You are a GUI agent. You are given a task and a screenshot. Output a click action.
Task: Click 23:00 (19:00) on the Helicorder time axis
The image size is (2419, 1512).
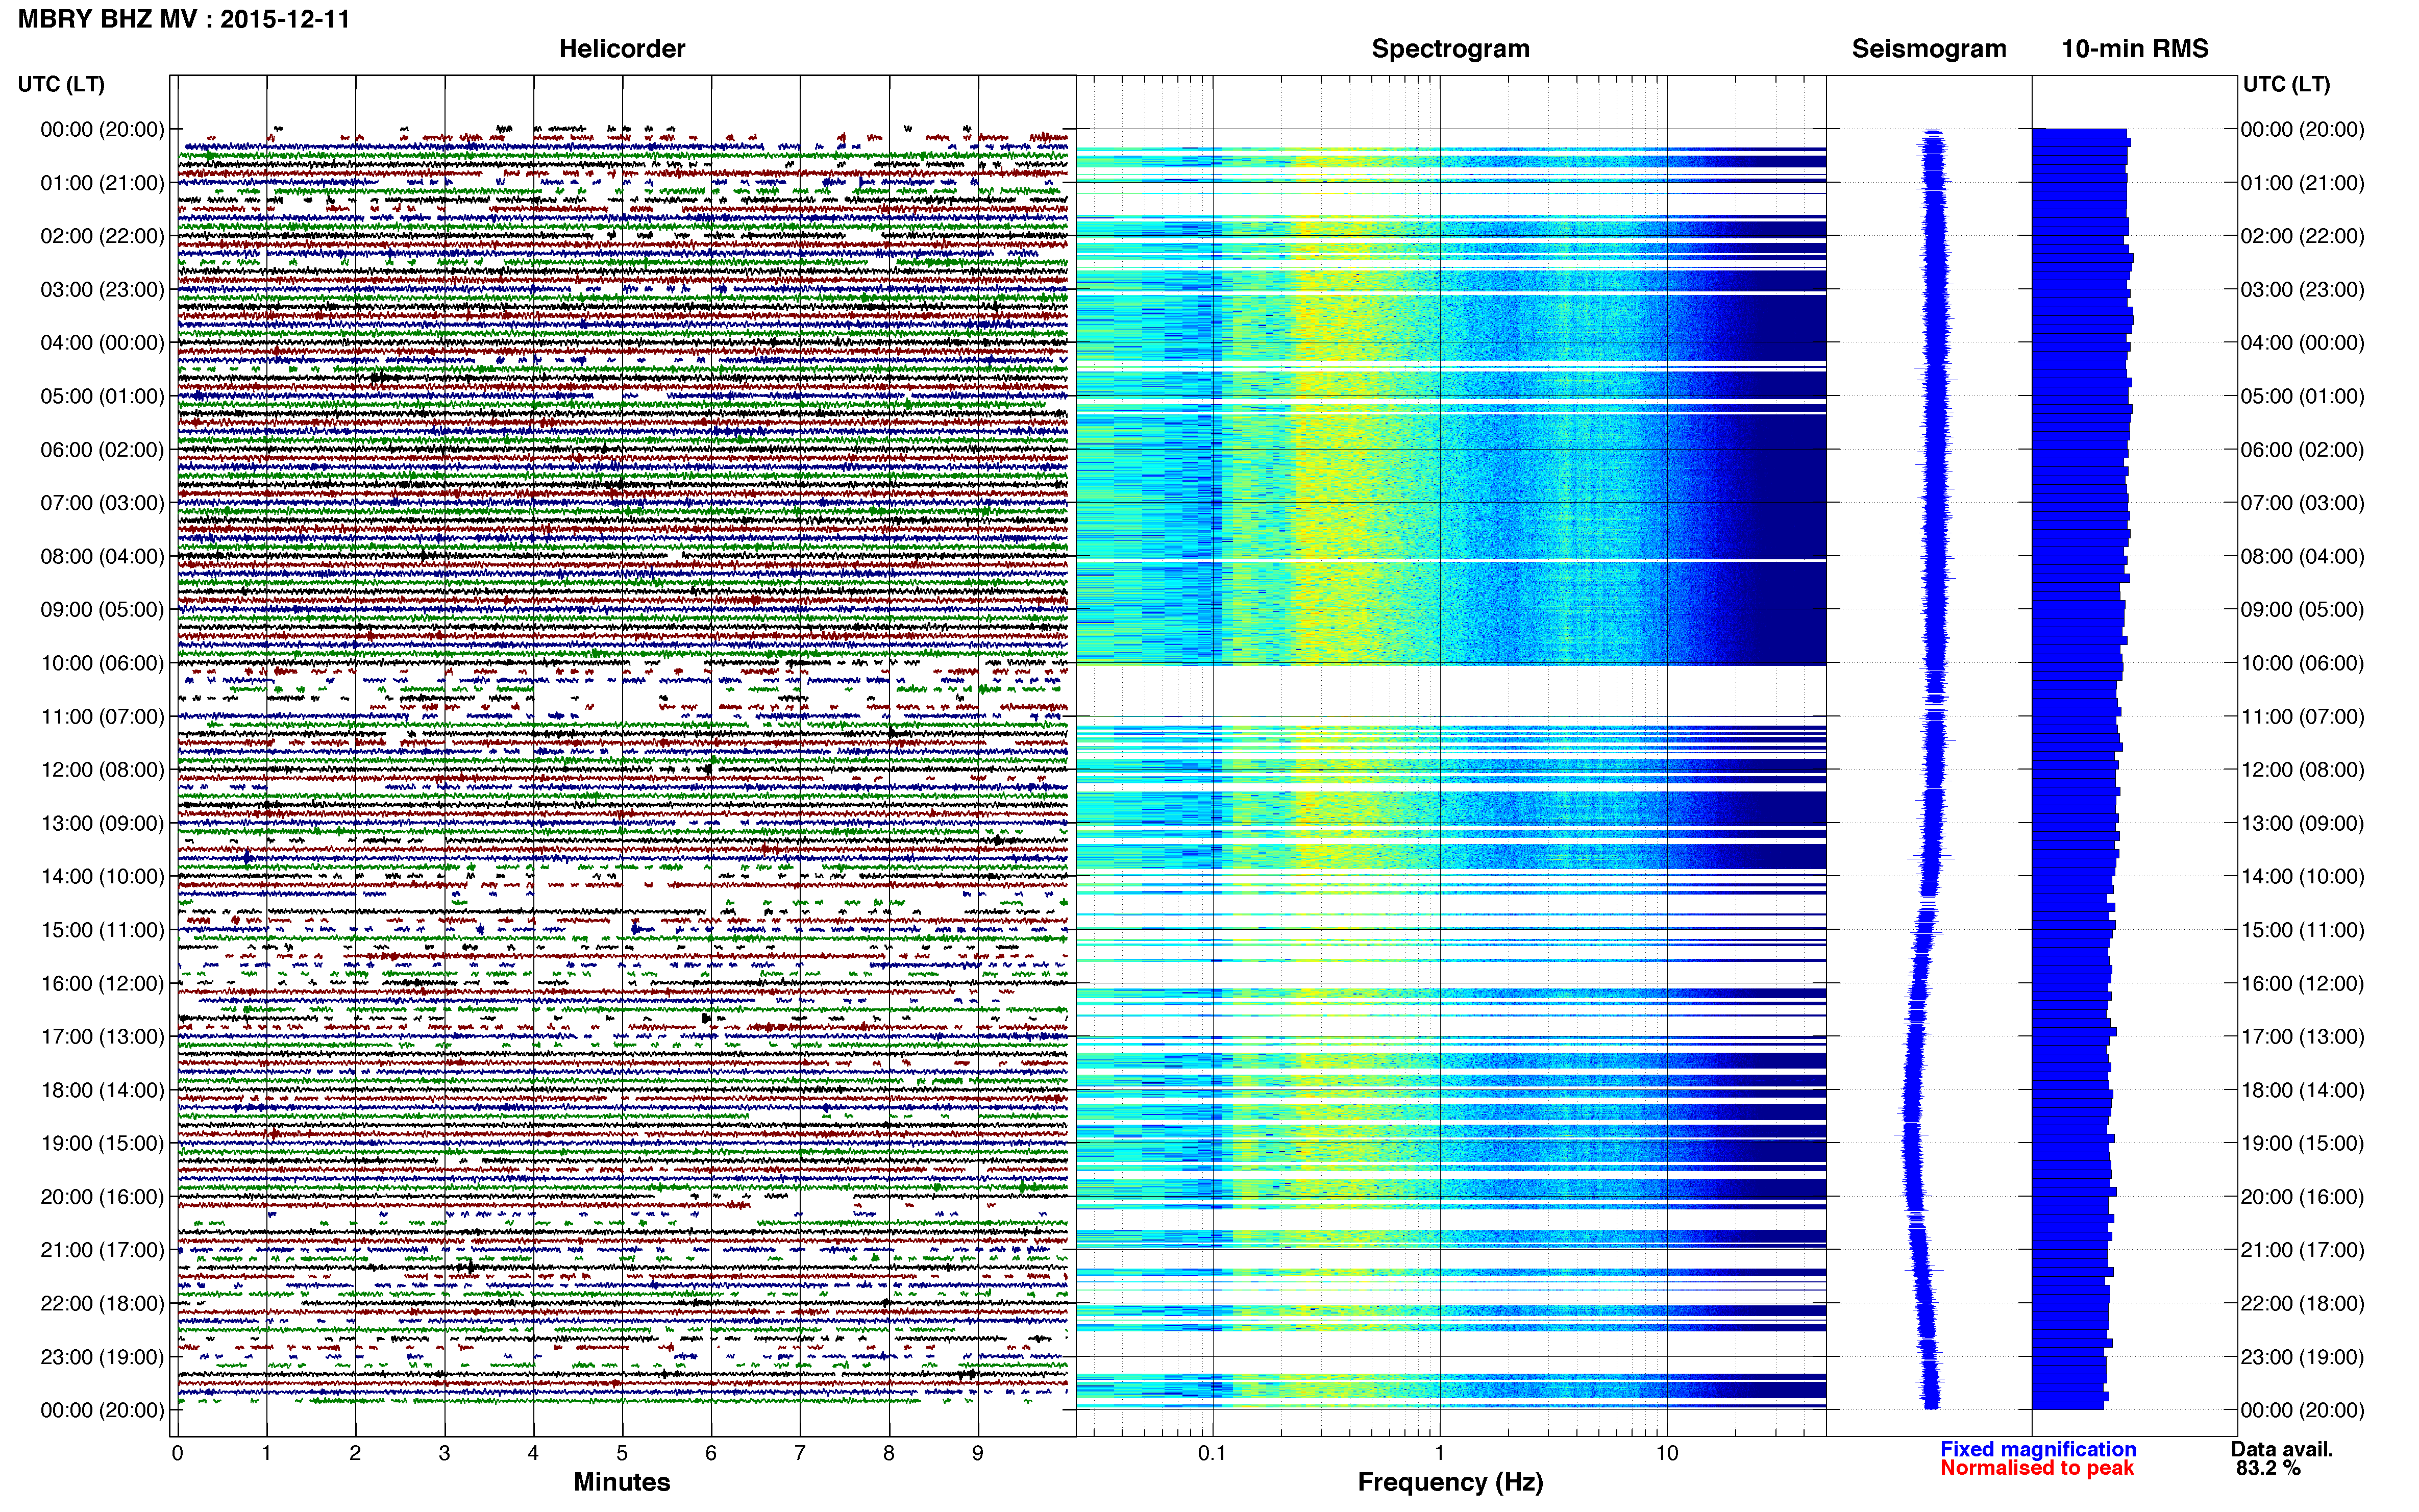pyautogui.click(x=102, y=1357)
